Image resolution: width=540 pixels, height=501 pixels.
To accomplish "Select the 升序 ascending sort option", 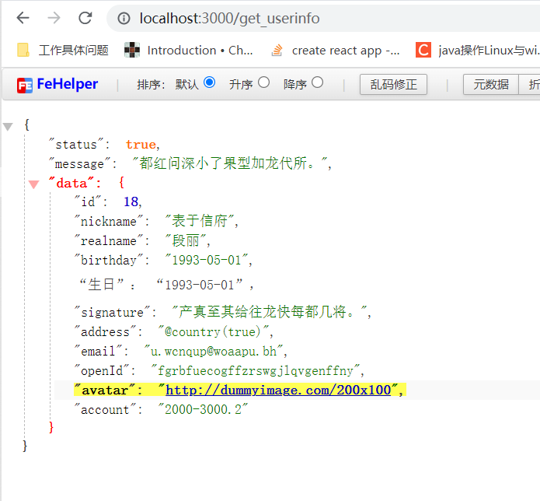I will (263, 82).
